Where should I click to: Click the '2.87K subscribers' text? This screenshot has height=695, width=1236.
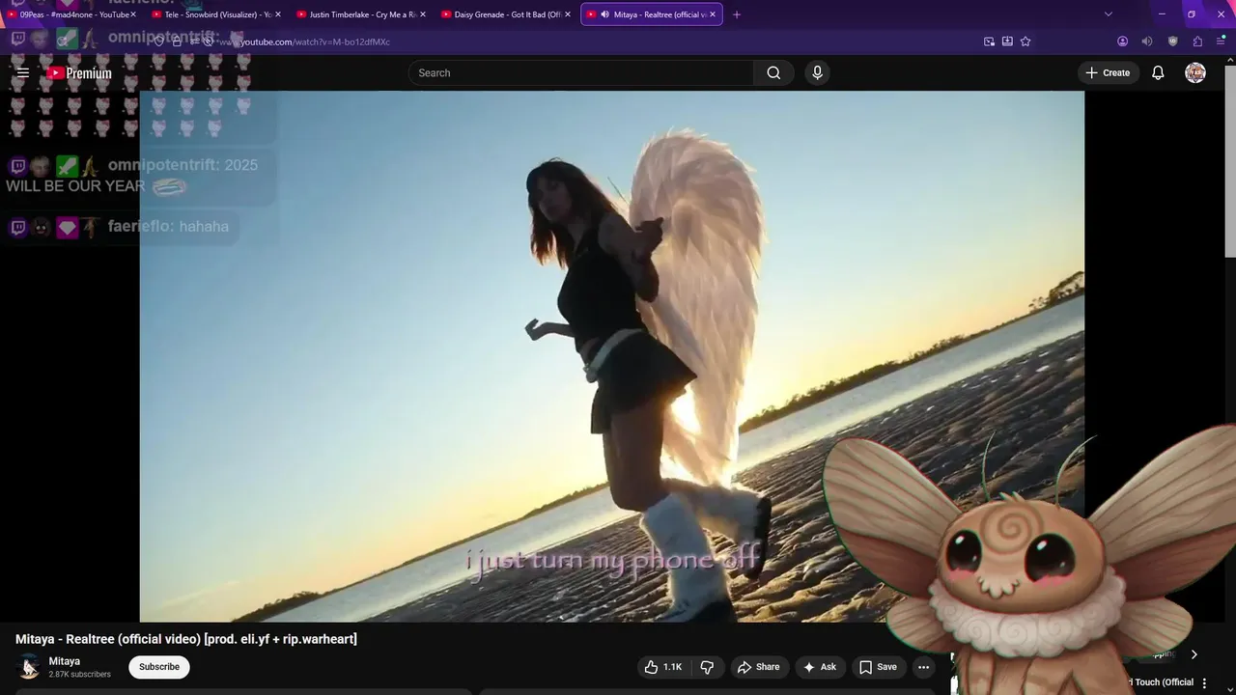[x=80, y=674]
